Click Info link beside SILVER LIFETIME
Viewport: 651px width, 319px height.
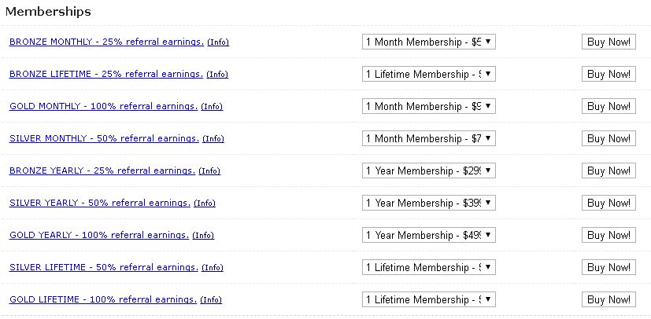[213, 268]
